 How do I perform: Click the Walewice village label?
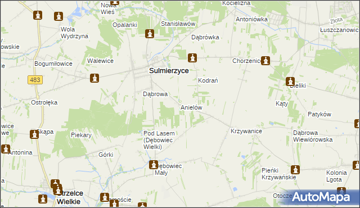pyautogui.click(x=100, y=61)
